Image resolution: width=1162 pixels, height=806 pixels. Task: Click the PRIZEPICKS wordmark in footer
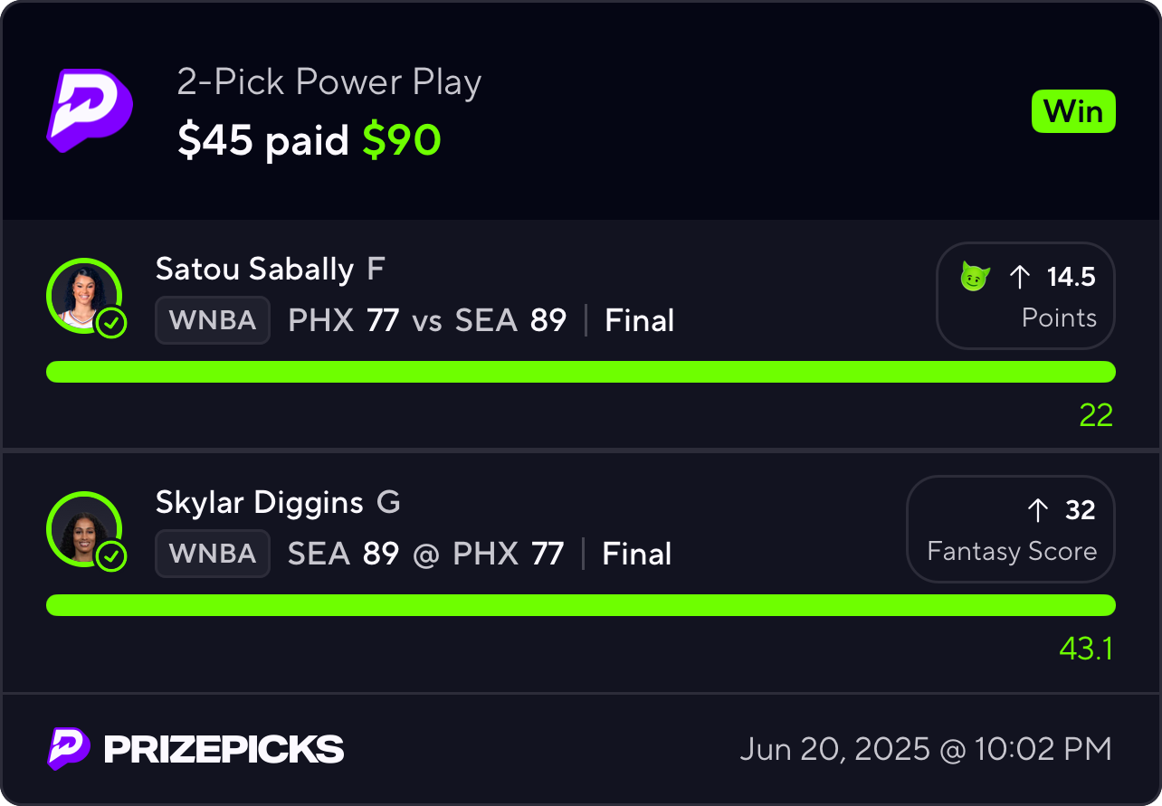(x=224, y=750)
